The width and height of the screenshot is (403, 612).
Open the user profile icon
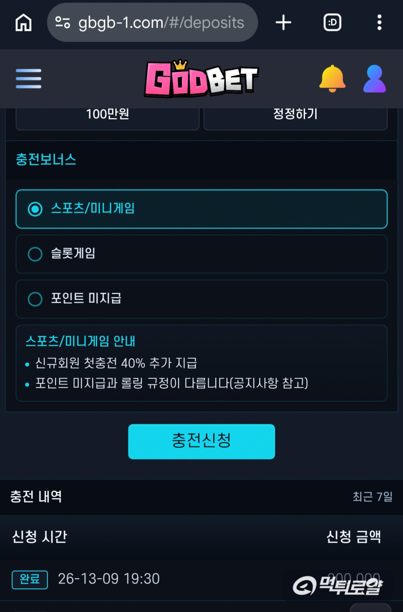click(x=375, y=79)
